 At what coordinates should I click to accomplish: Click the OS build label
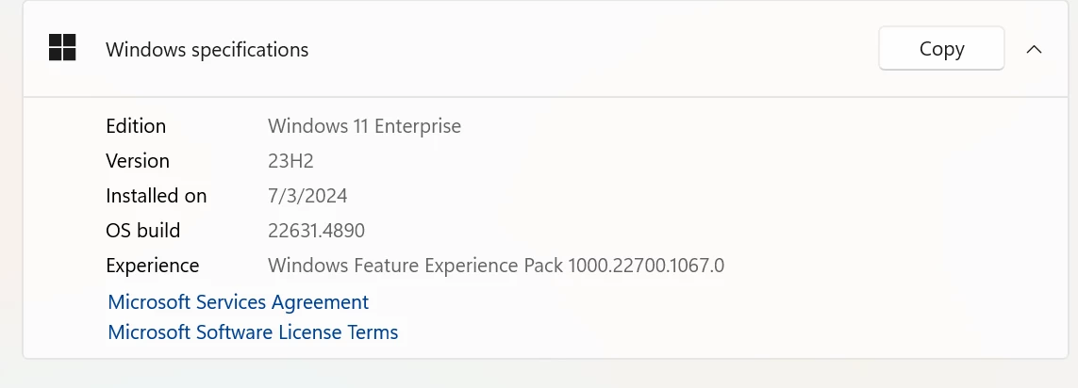[x=142, y=231]
